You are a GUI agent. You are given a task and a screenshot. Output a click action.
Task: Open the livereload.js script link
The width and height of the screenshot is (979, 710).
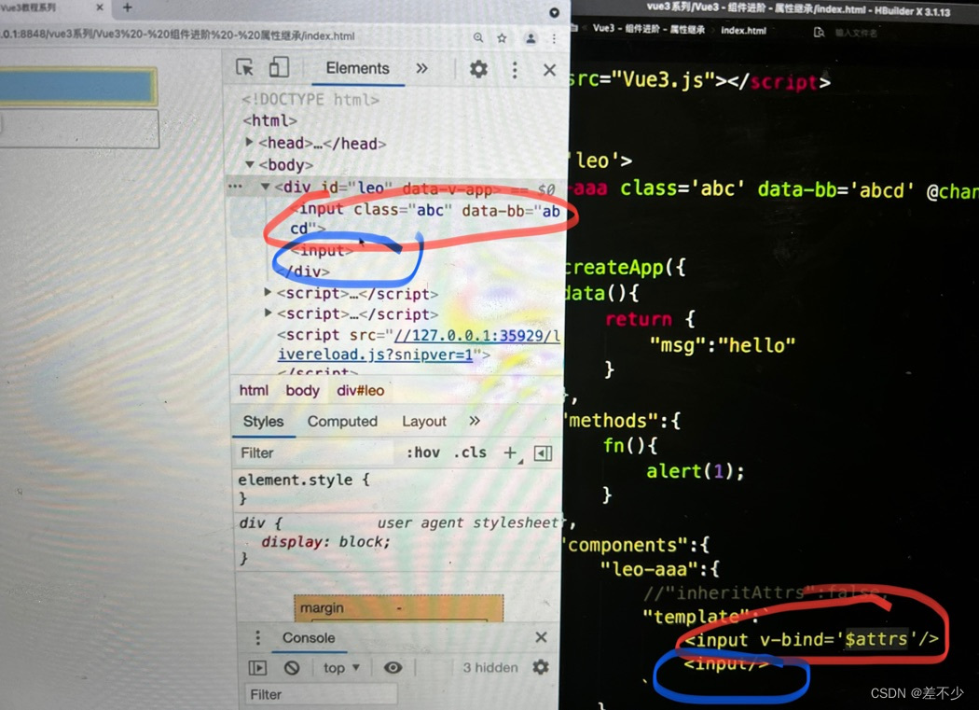click(x=419, y=345)
